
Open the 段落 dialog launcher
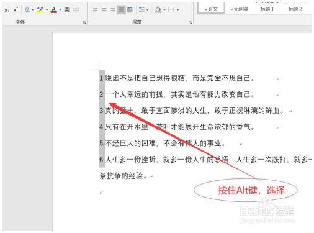click(x=190, y=22)
